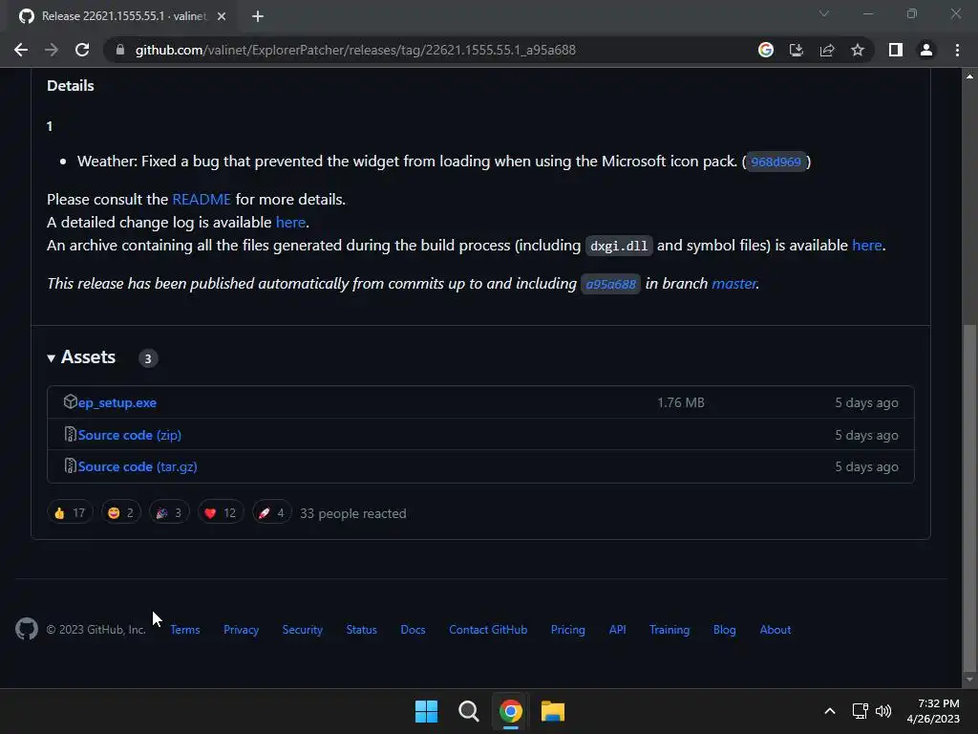Open the Contact GitHub footer link

[x=488, y=630]
